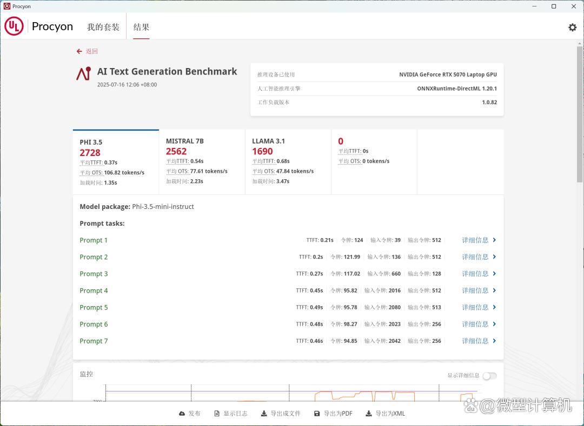This screenshot has width=584, height=426.
Task: Open the settings gear icon
Action: tap(572, 27)
